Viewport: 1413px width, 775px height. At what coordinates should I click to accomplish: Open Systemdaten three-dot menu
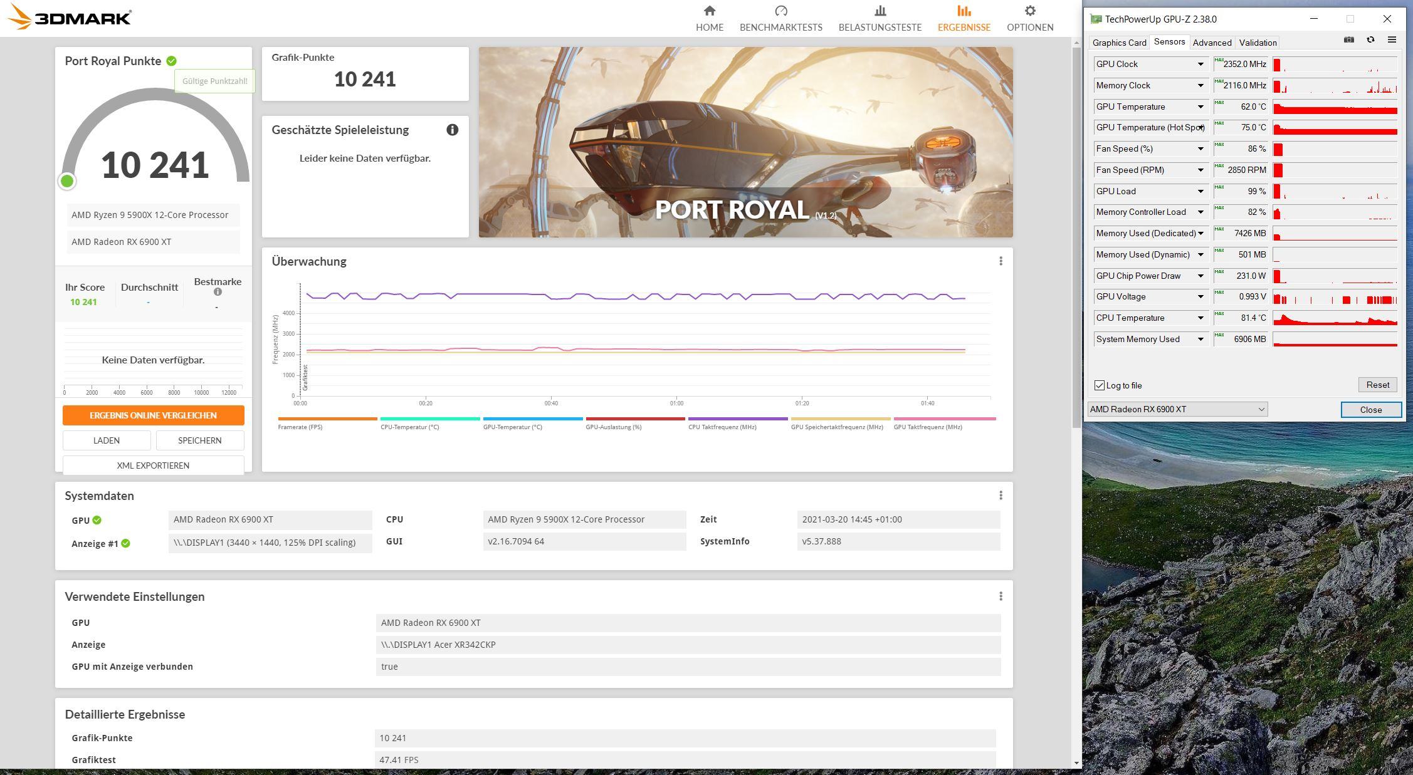1001,496
